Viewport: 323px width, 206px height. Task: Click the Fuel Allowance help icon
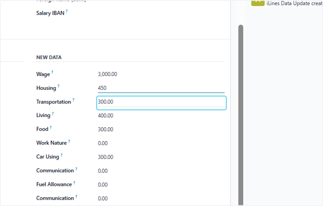74,183
